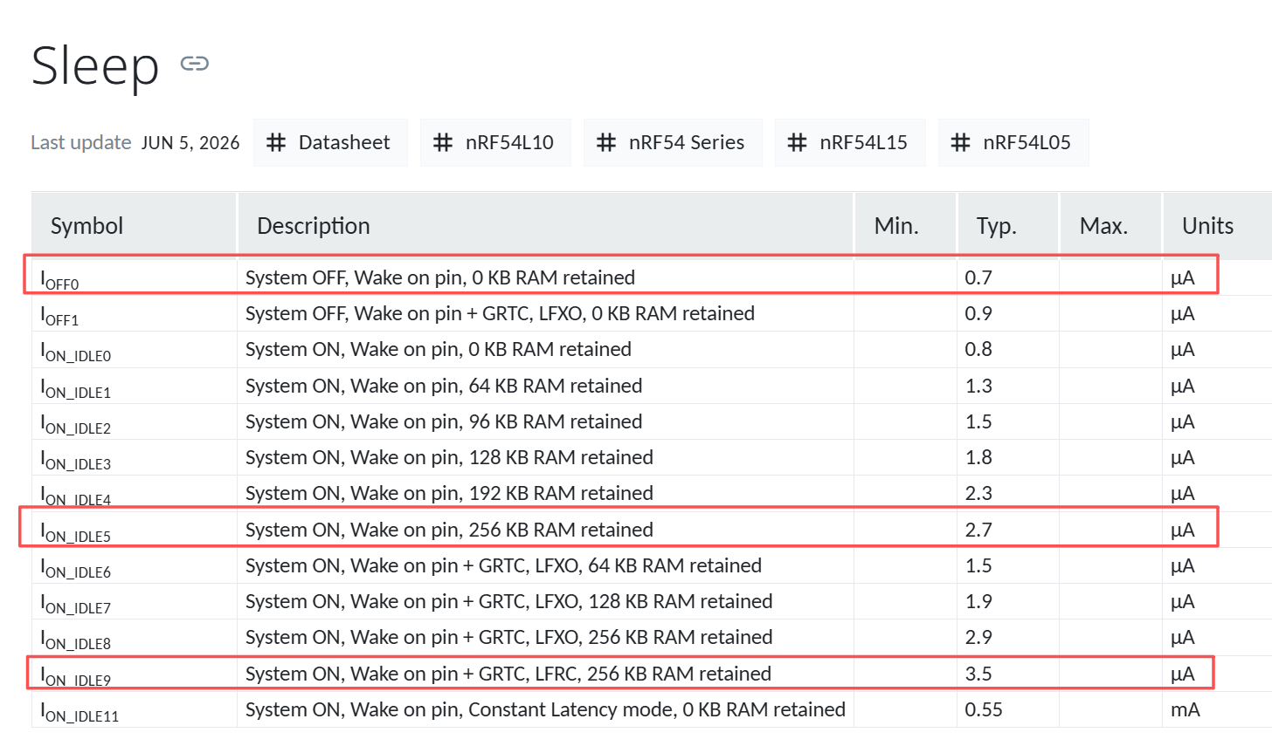
Task: Click the System OFF GRTC, LFXO description
Action: point(500,313)
